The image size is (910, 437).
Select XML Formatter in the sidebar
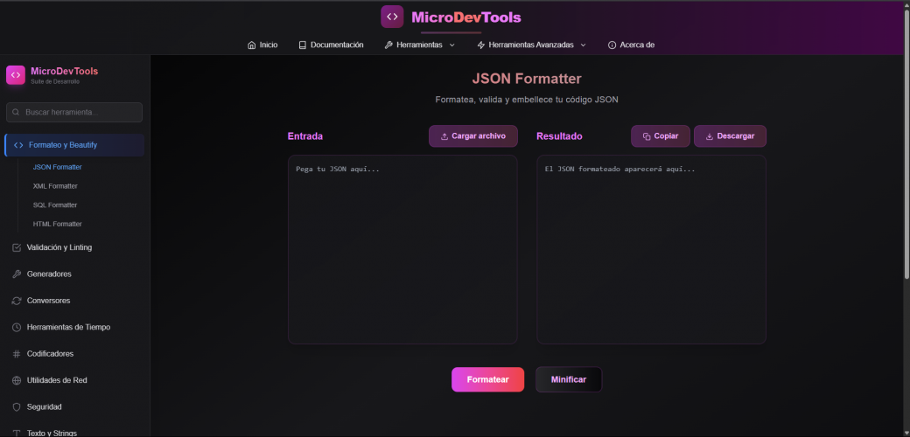point(55,186)
